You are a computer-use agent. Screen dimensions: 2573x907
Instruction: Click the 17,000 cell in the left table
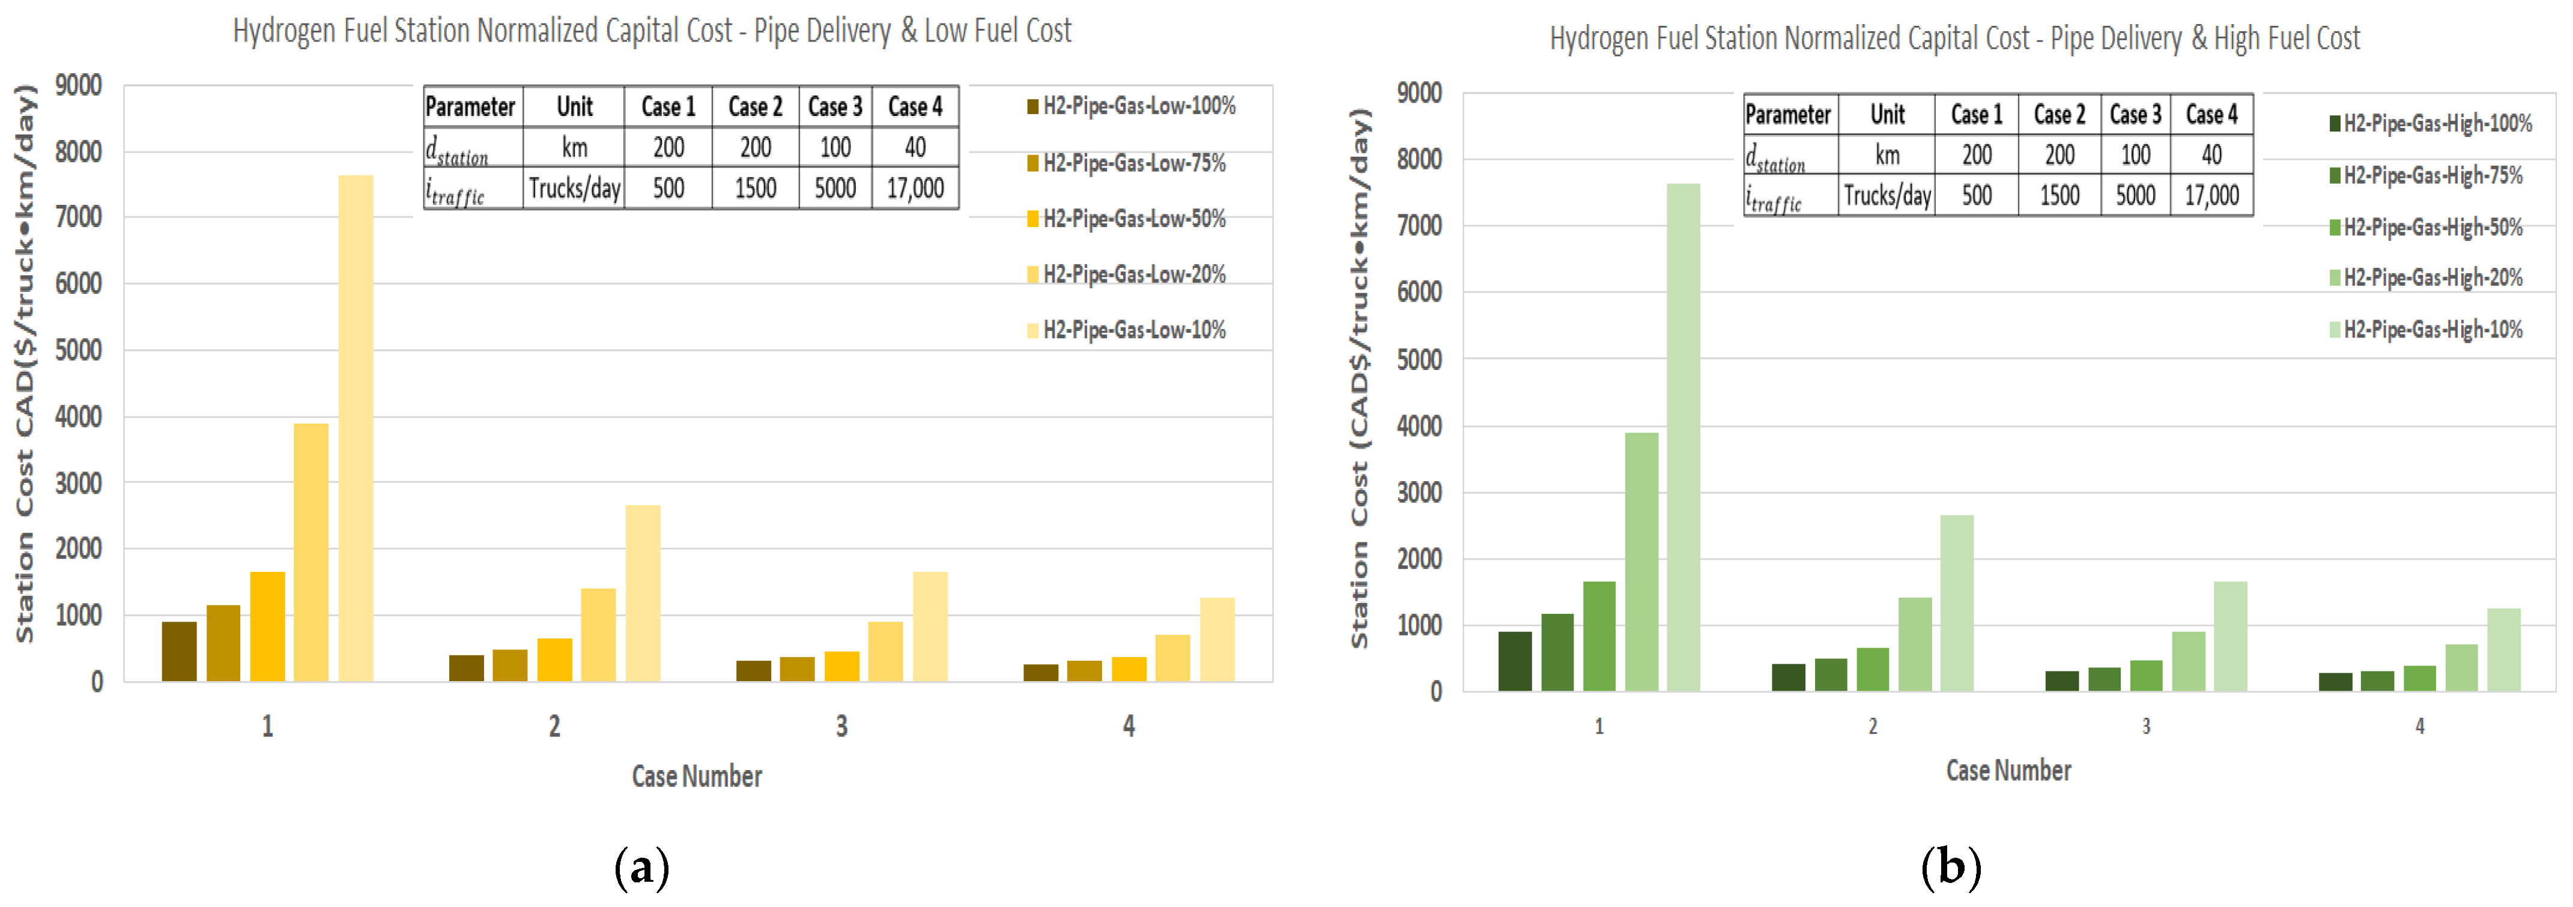tap(915, 188)
